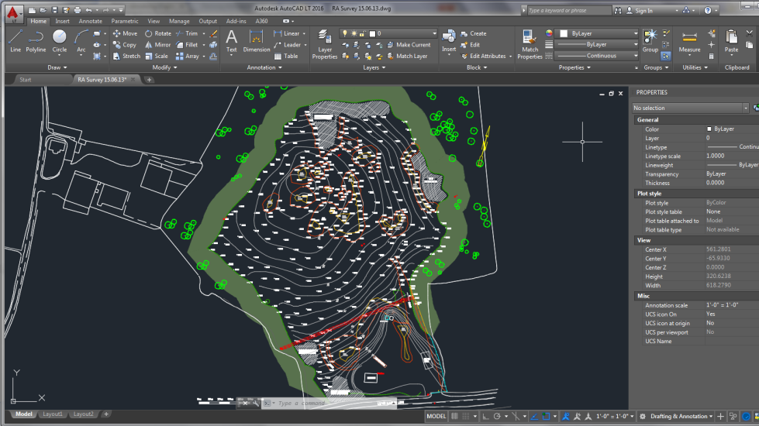Click the Save icon in quick access toolbar

click(54, 9)
